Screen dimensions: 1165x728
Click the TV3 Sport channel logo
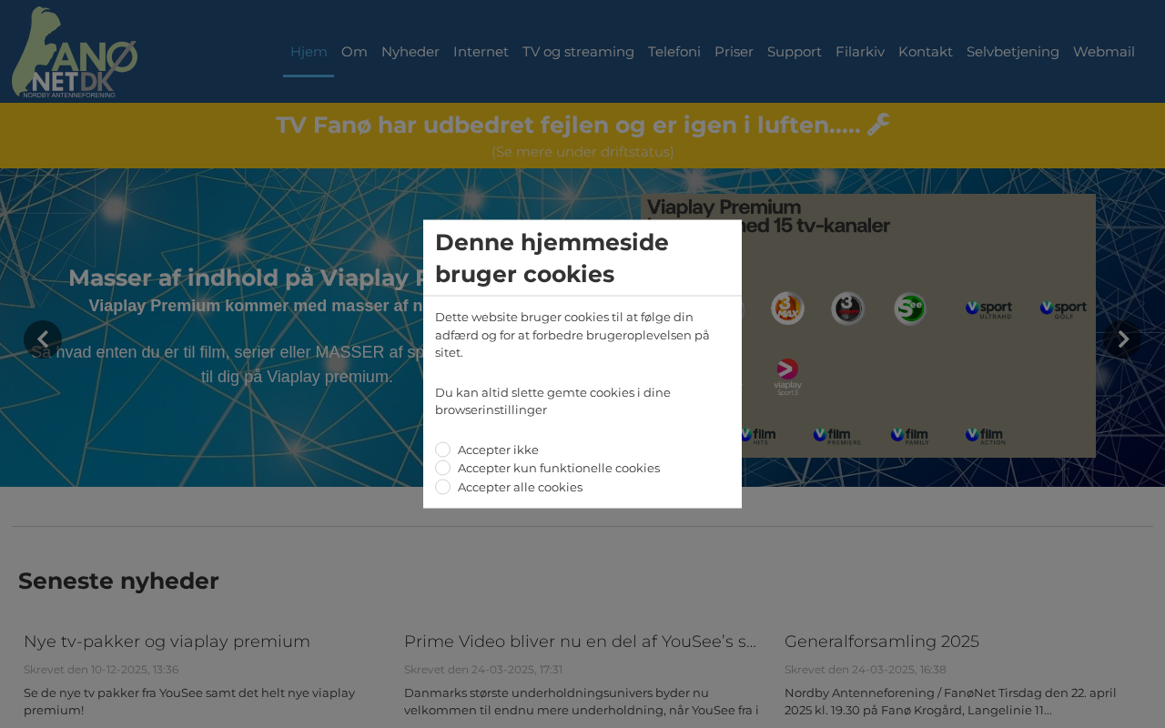(847, 308)
